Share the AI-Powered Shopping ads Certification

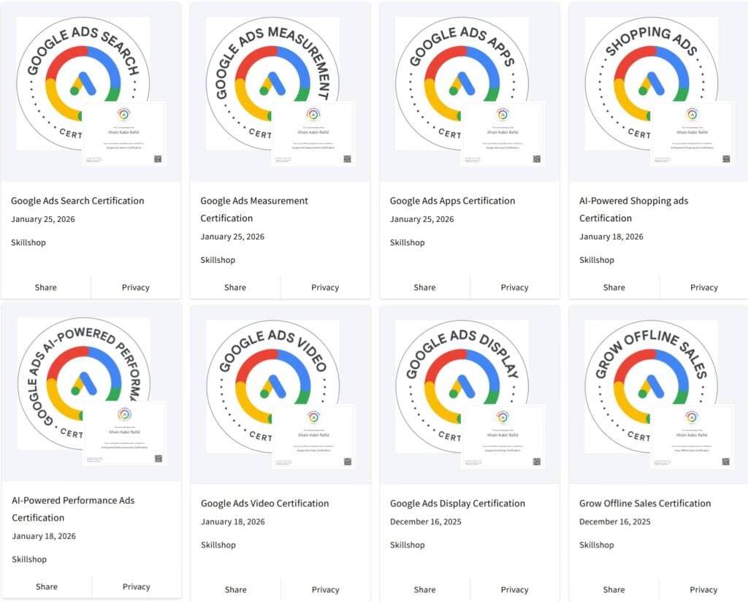[x=614, y=287]
